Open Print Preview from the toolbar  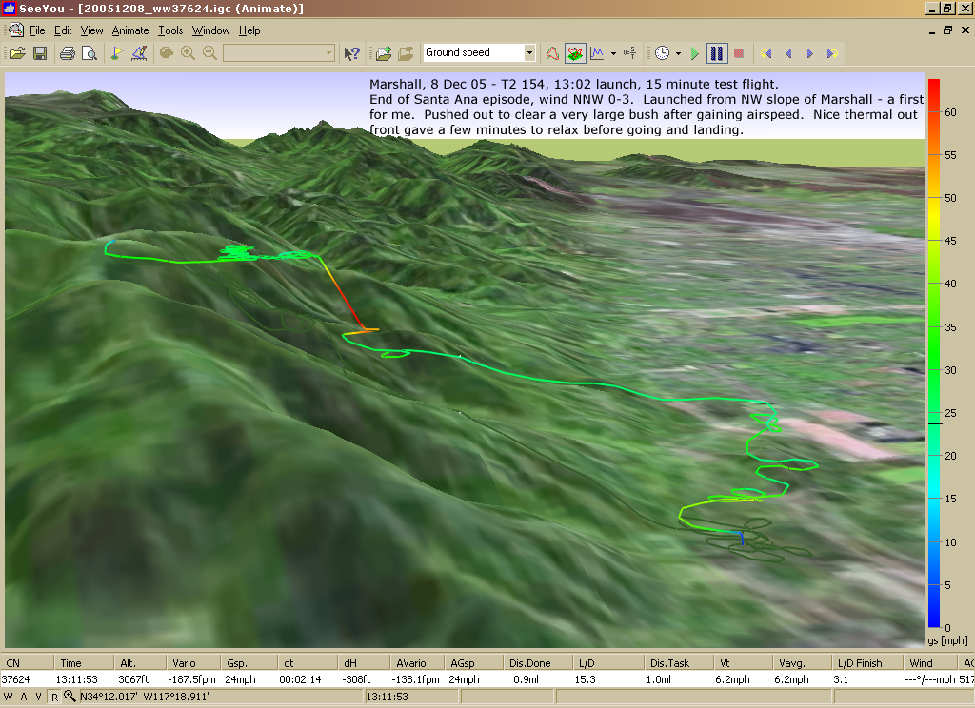tap(89, 53)
